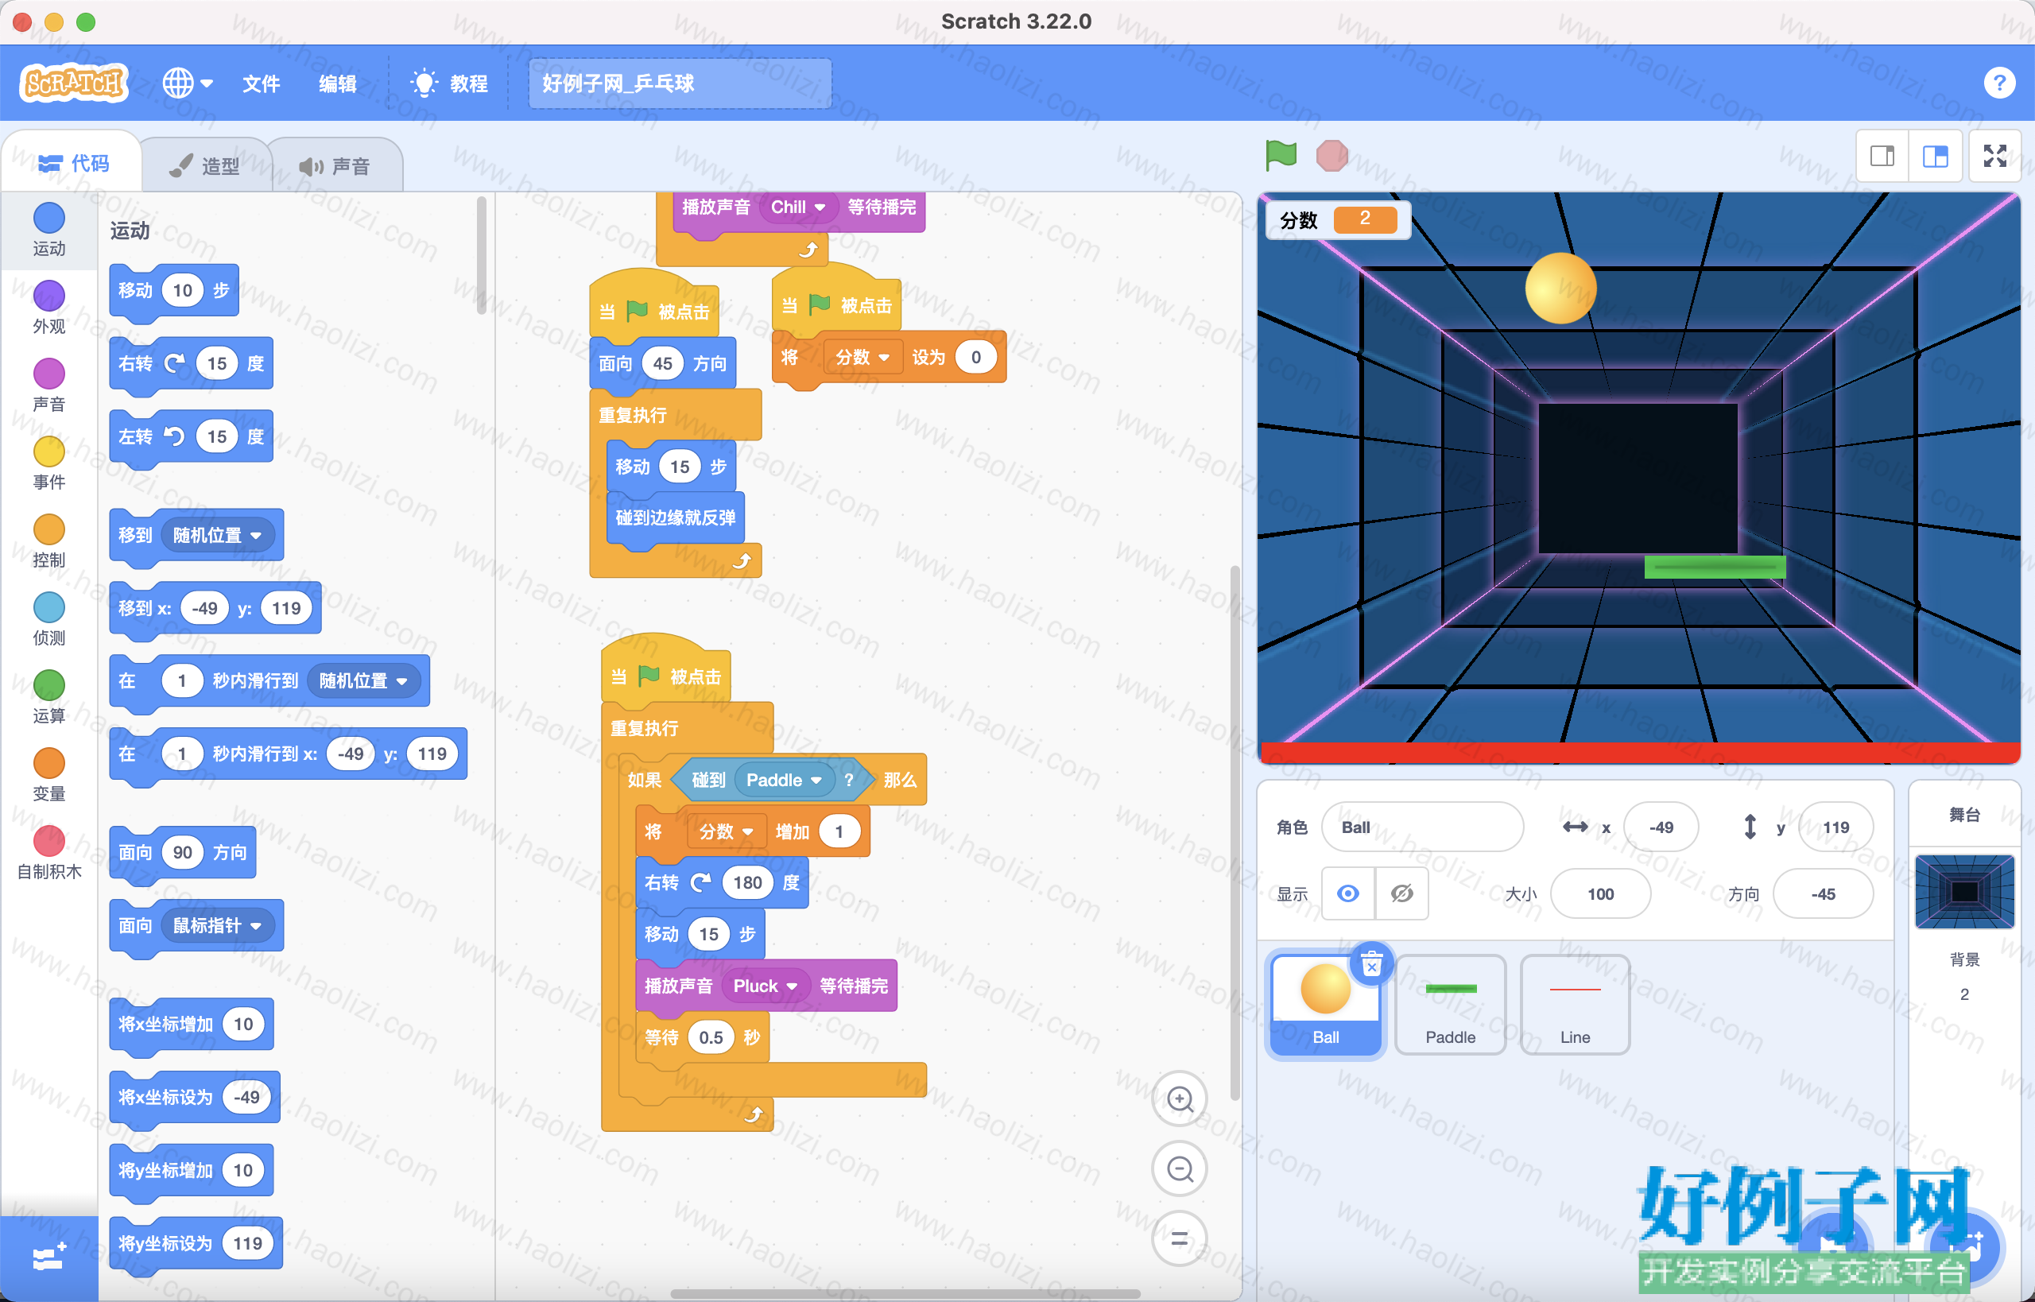2035x1302 pixels.
Task: Click the project title field 好例子网_乒乓球
Action: [680, 83]
